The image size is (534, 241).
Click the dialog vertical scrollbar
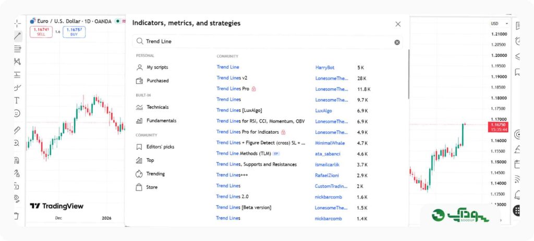(409, 74)
